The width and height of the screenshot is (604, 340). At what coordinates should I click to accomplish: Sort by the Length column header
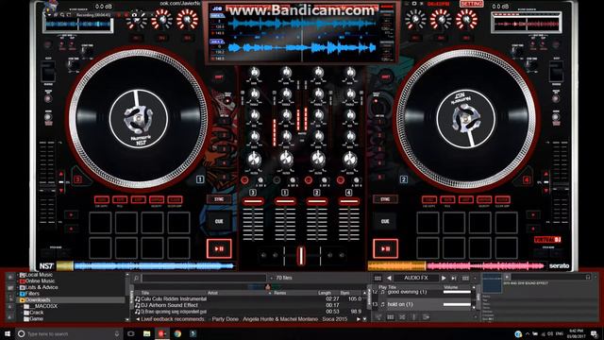[325, 293]
